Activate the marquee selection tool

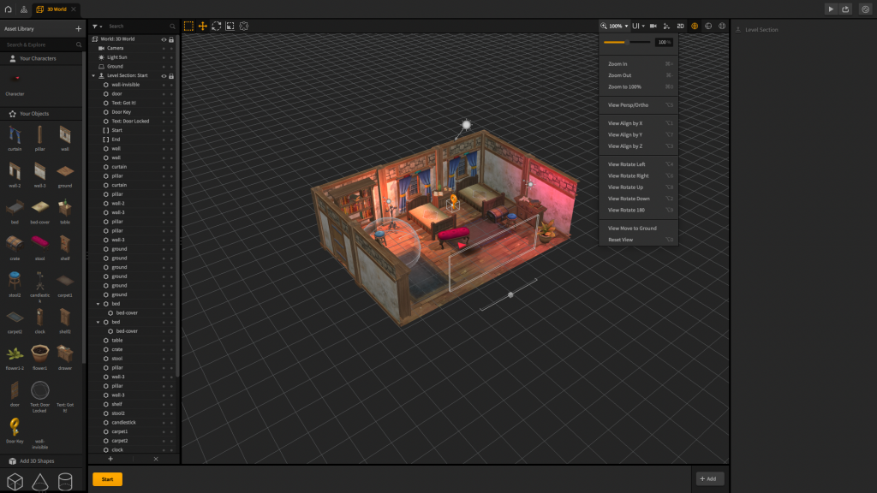(188, 27)
